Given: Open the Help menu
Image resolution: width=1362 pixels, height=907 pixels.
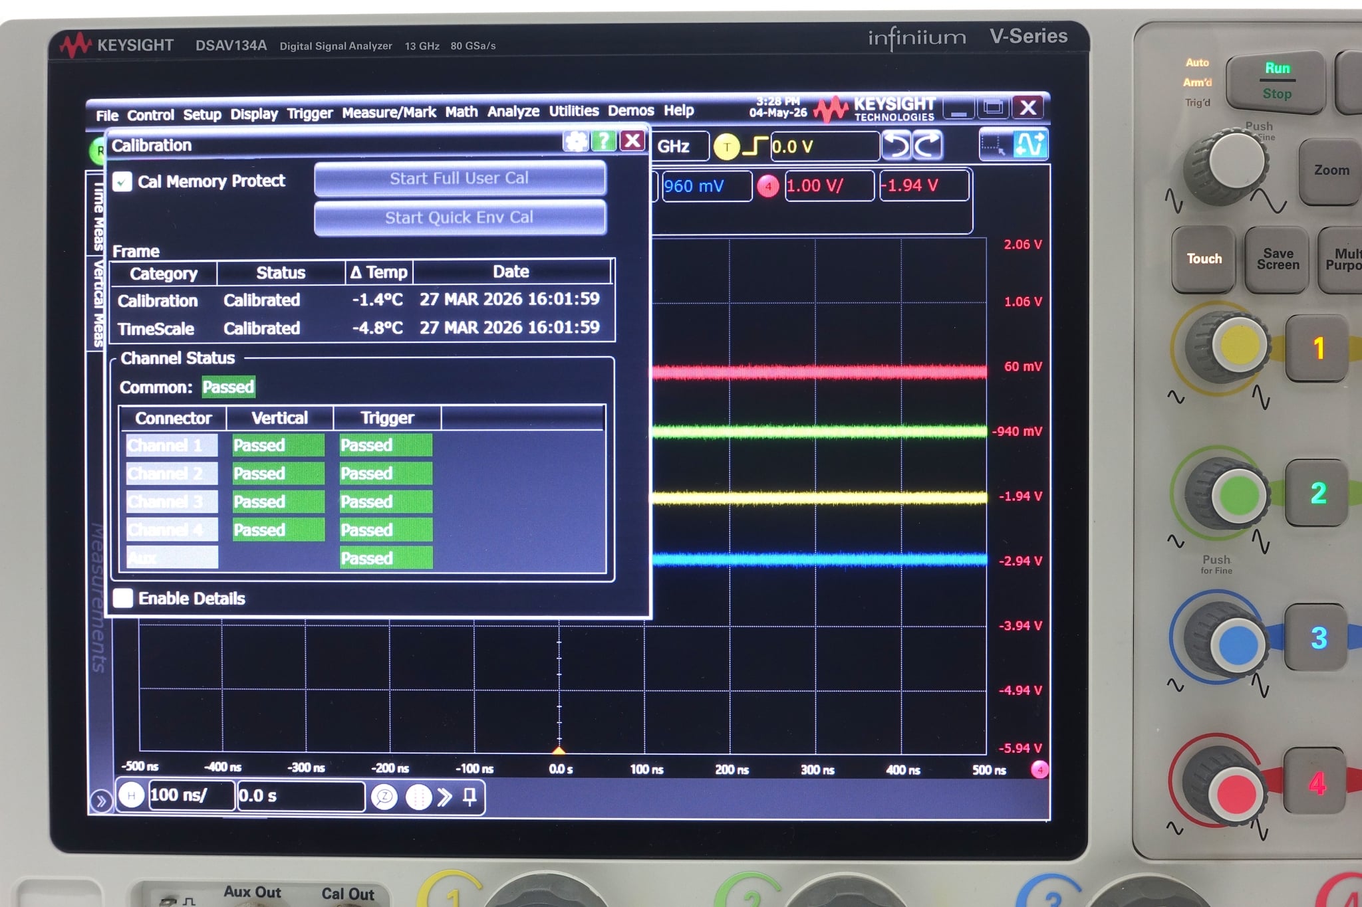Looking at the screenshot, I should tap(678, 110).
